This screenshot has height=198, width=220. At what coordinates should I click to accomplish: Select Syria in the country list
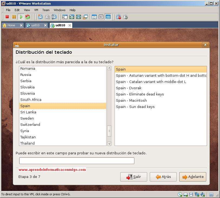coord(63,131)
